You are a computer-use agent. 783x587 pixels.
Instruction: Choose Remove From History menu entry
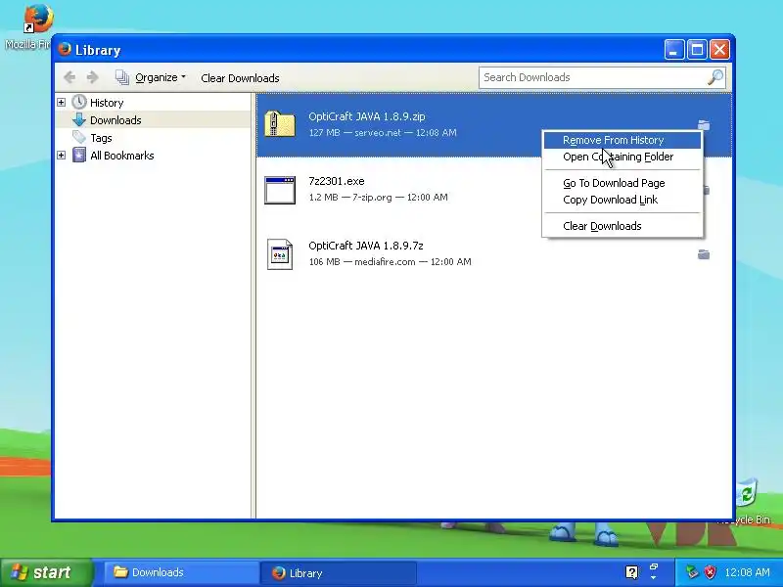622,140
